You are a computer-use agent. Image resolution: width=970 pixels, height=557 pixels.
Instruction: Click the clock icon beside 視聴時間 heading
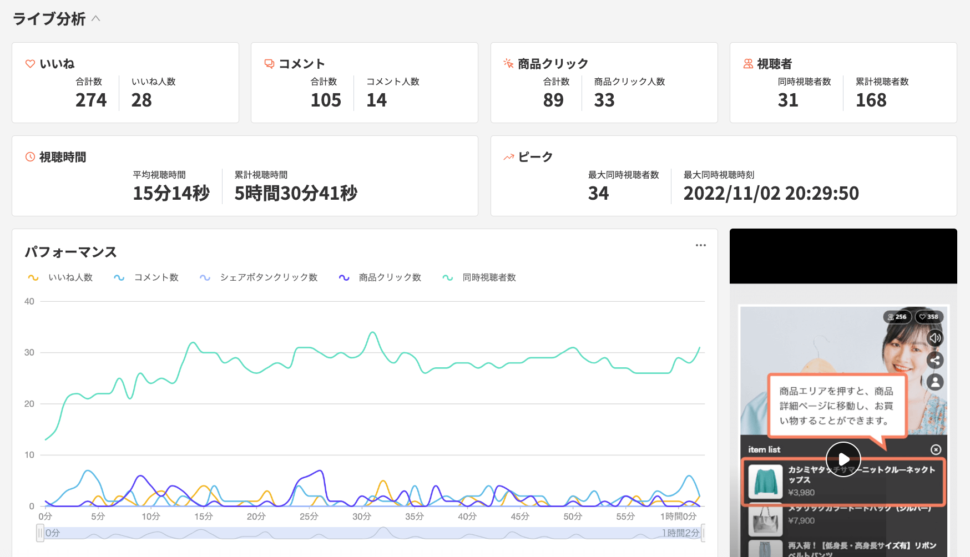coord(31,157)
